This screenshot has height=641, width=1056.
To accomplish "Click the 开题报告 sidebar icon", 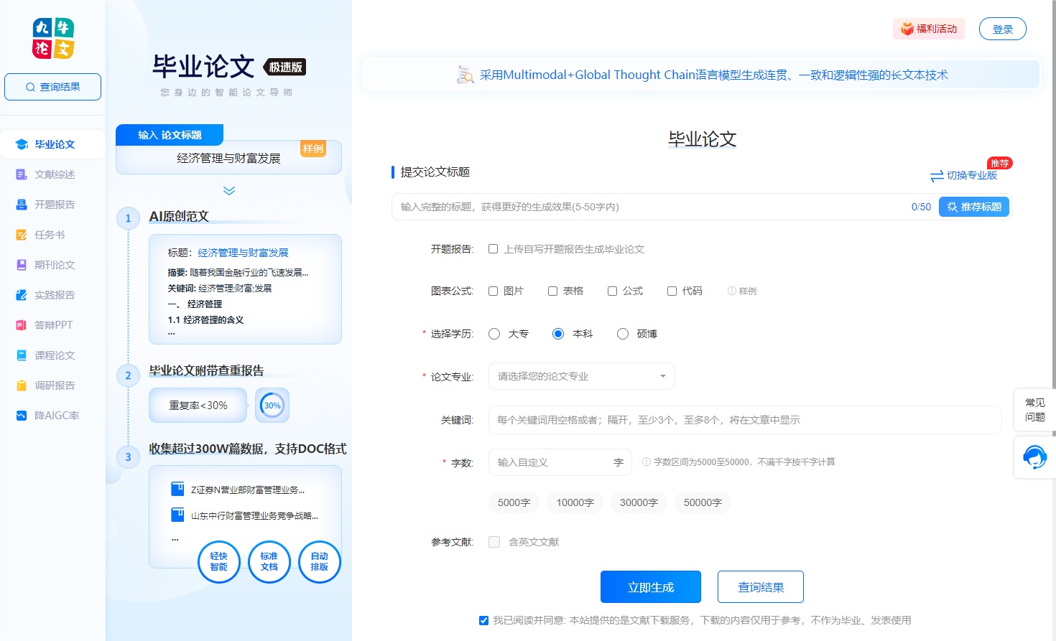I will pyautogui.click(x=22, y=205).
